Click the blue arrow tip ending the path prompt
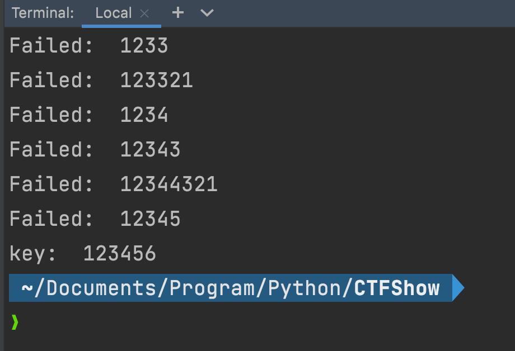 [457, 288]
